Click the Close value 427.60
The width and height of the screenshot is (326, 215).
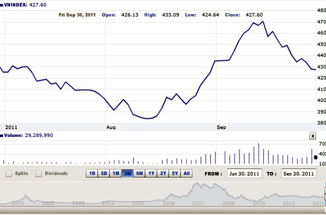pos(254,15)
